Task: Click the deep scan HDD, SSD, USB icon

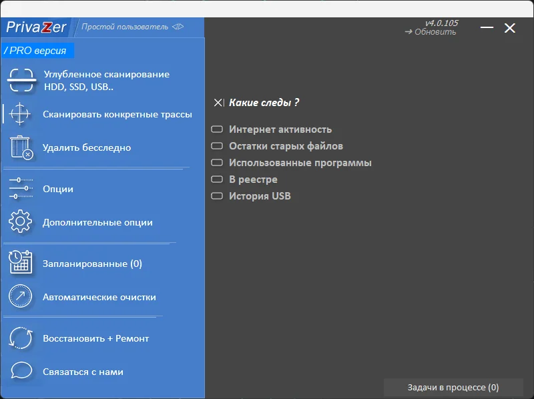Action: pyautogui.click(x=21, y=81)
